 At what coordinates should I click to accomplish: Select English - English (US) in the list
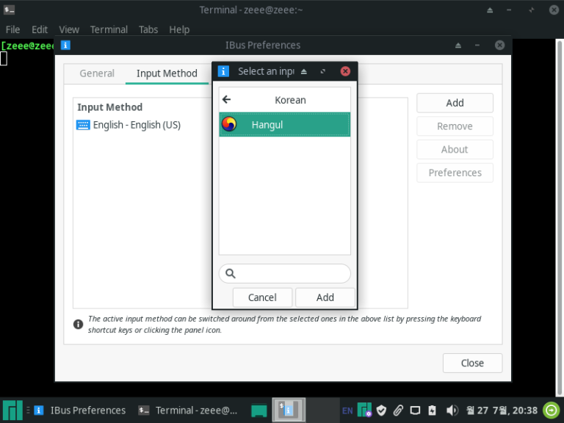tap(137, 125)
